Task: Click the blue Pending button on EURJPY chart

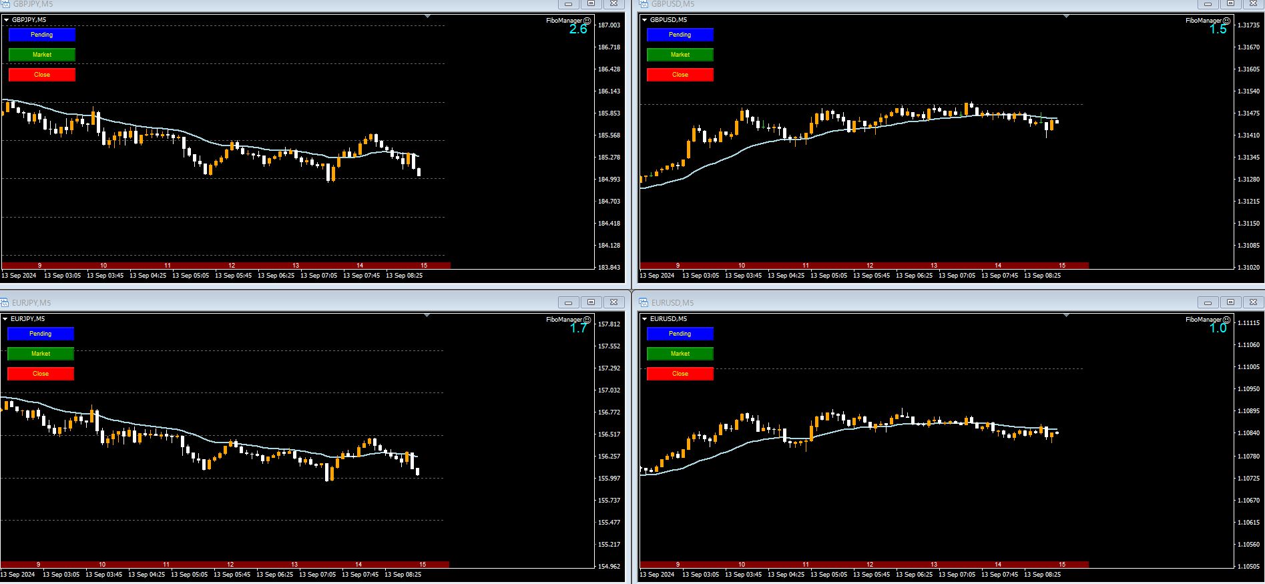Action: pos(41,334)
